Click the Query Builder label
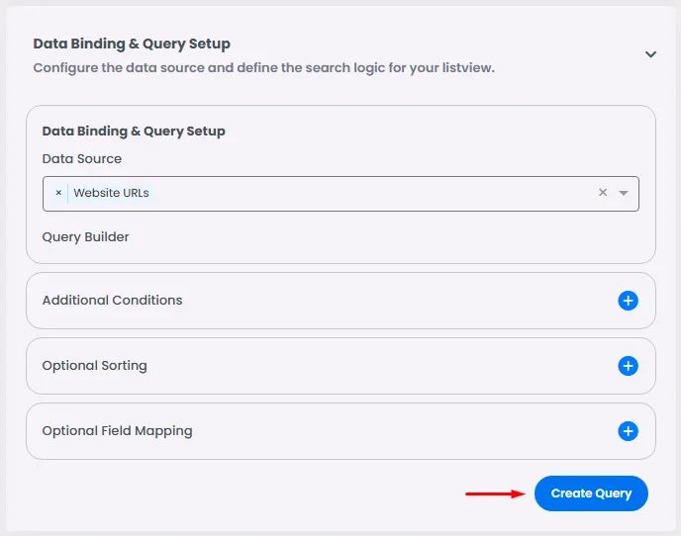This screenshot has height=536, width=681. [x=85, y=237]
